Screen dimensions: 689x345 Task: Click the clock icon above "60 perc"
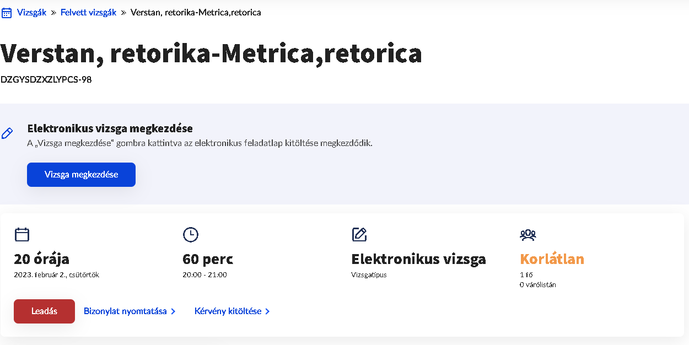[190, 235]
